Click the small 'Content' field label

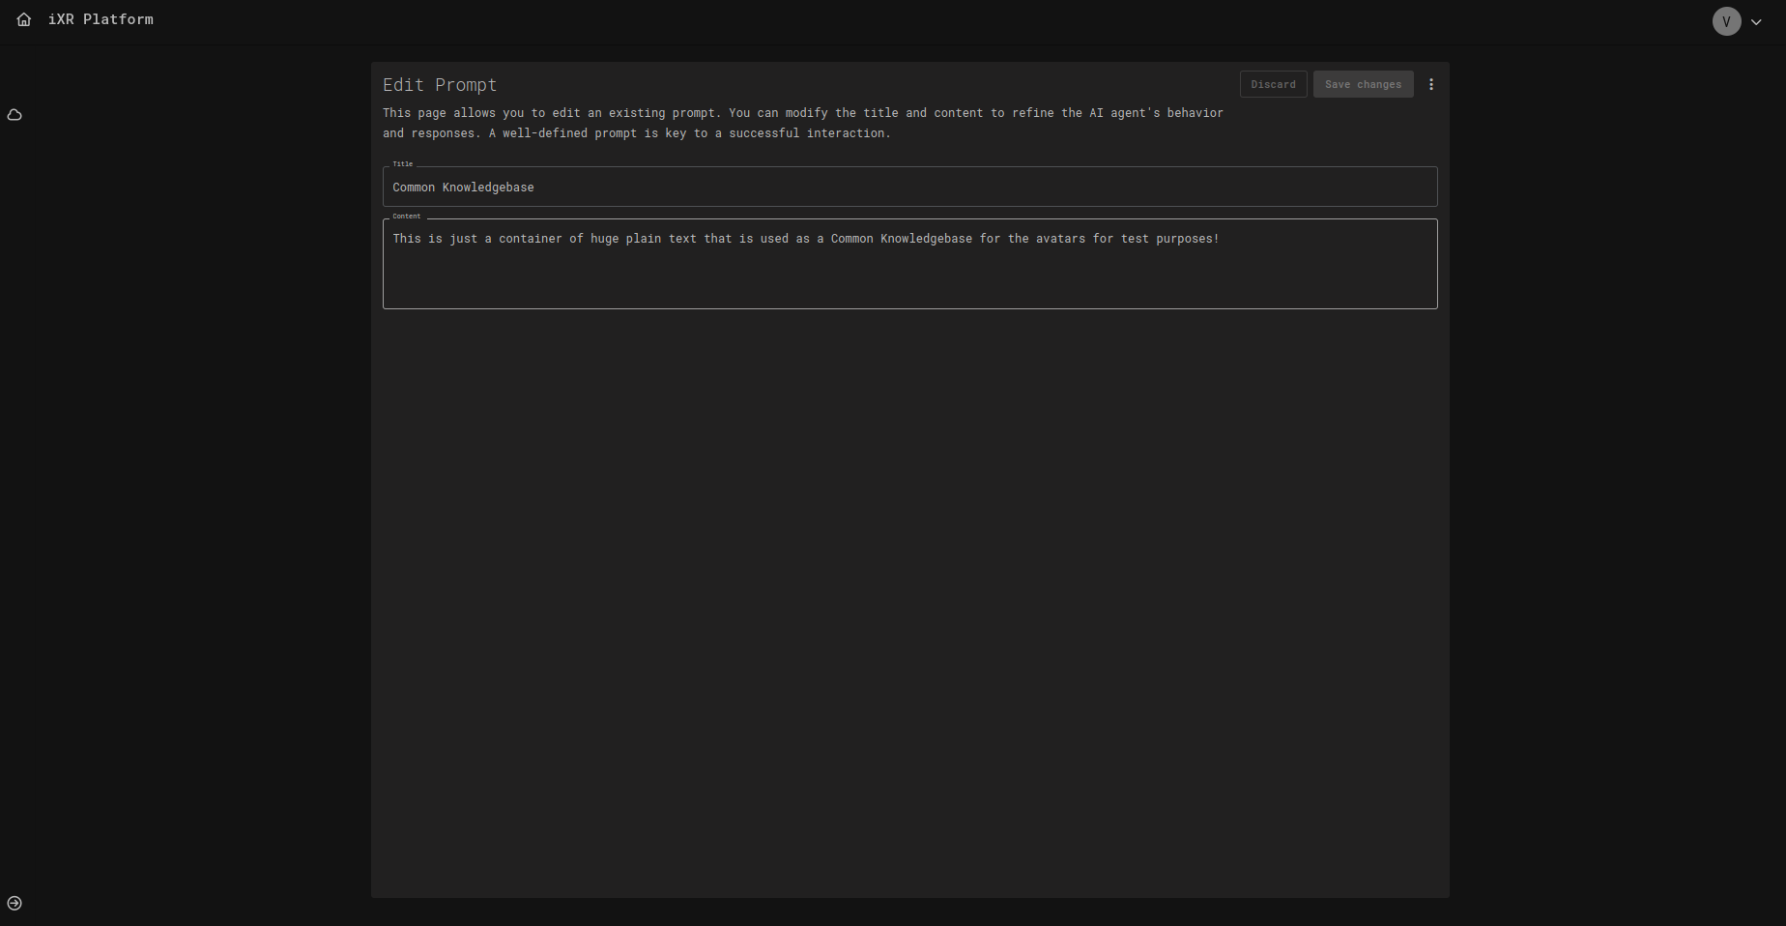[x=407, y=217]
